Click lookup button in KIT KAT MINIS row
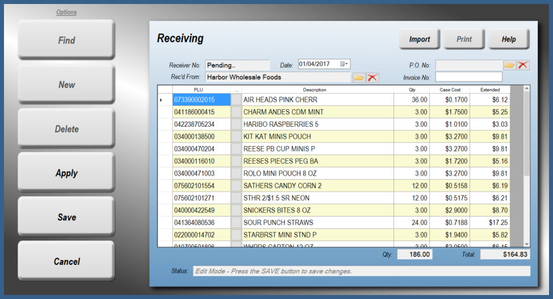The height and width of the screenshot is (299, 553). 236,136
